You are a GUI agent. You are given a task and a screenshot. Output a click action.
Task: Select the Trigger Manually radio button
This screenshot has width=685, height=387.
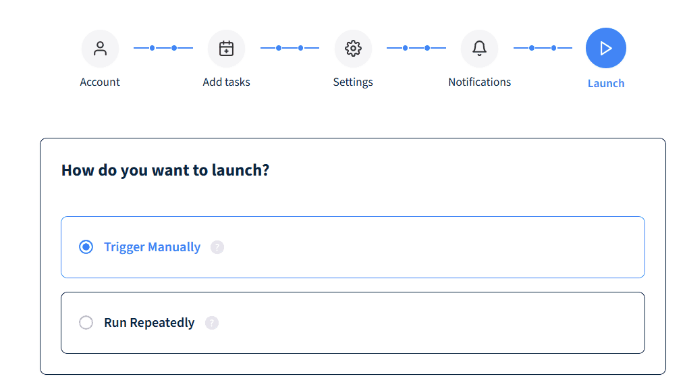86,247
